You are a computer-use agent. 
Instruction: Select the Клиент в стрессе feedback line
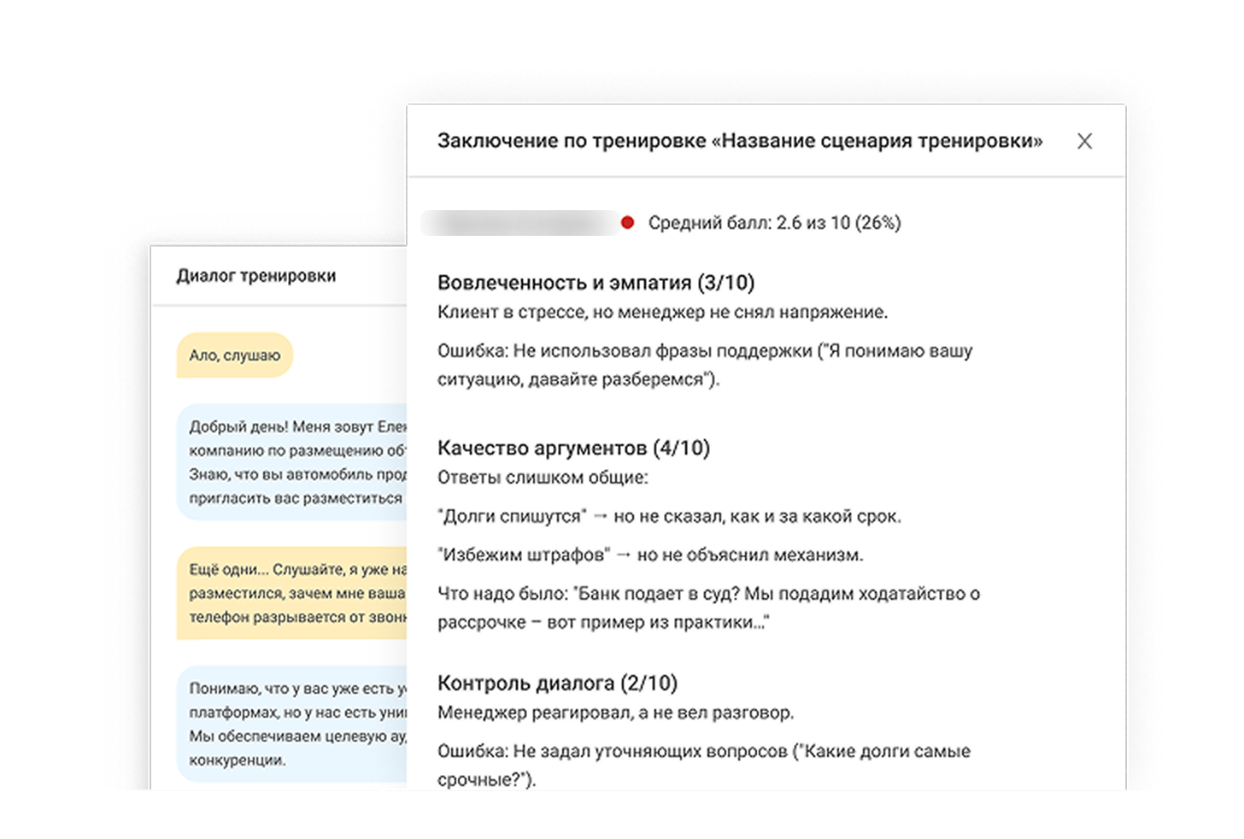pyautogui.click(x=662, y=313)
